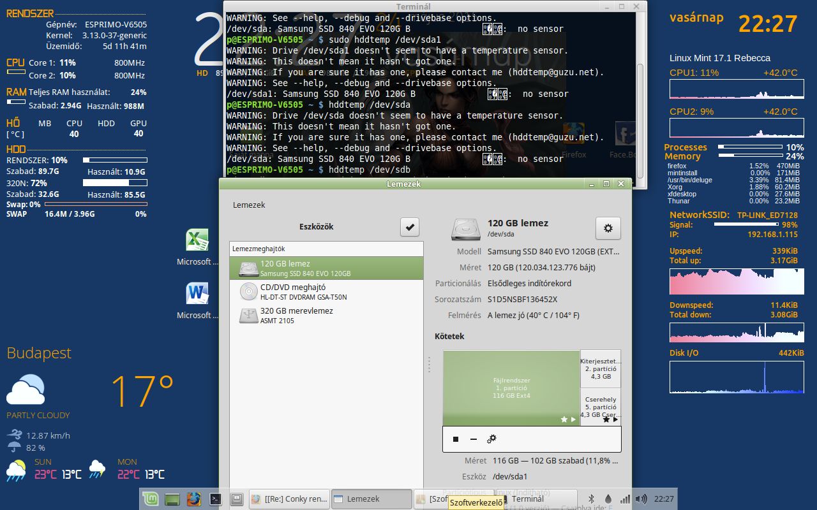Image resolution: width=817 pixels, height=510 pixels.
Task: Click the Linux Mint 17.1 Rebecca label
Action: tap(720, 57)
